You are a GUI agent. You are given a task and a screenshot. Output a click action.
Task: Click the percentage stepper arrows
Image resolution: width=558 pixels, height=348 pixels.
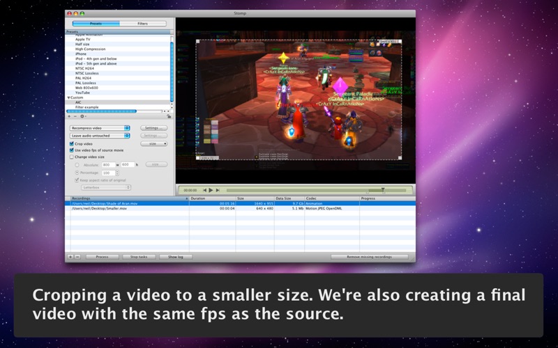[117, 173]
